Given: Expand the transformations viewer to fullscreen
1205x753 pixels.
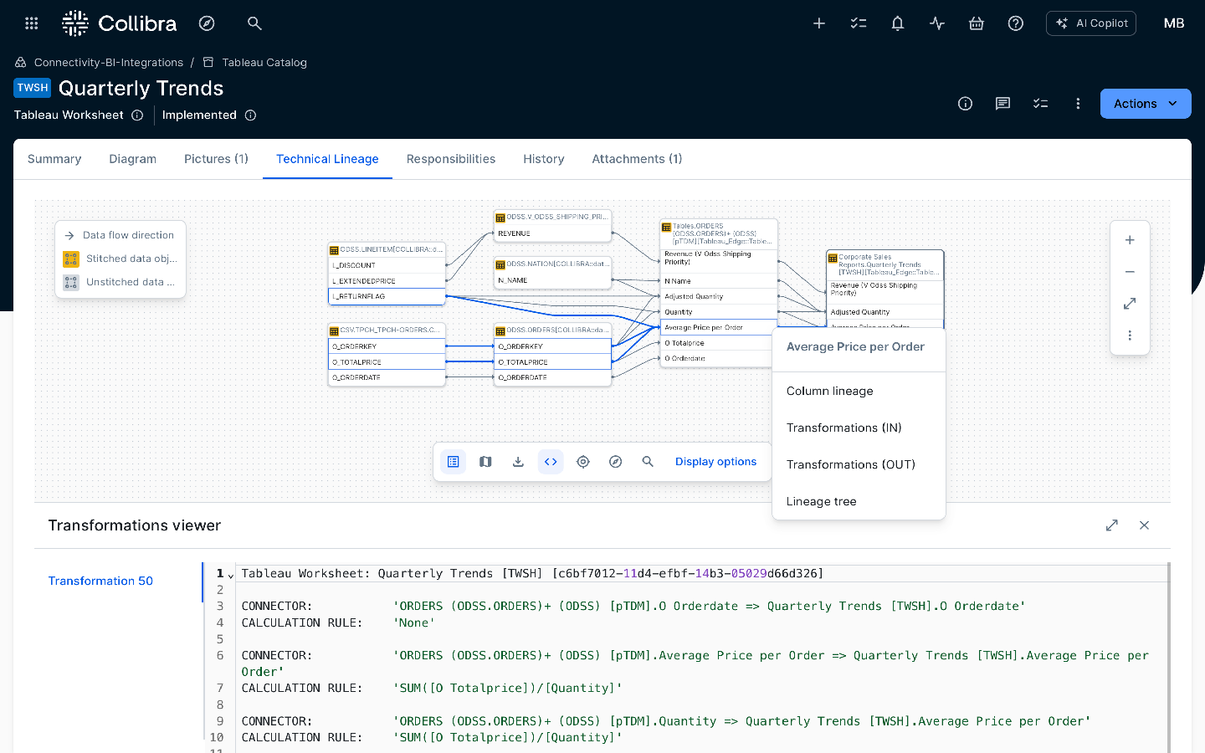Looking at the screenshot, I should [1111, 525].
